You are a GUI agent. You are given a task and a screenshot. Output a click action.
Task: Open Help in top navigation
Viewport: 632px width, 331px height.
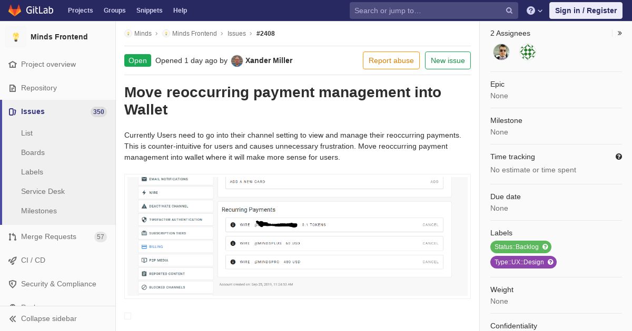pos(180,11)
